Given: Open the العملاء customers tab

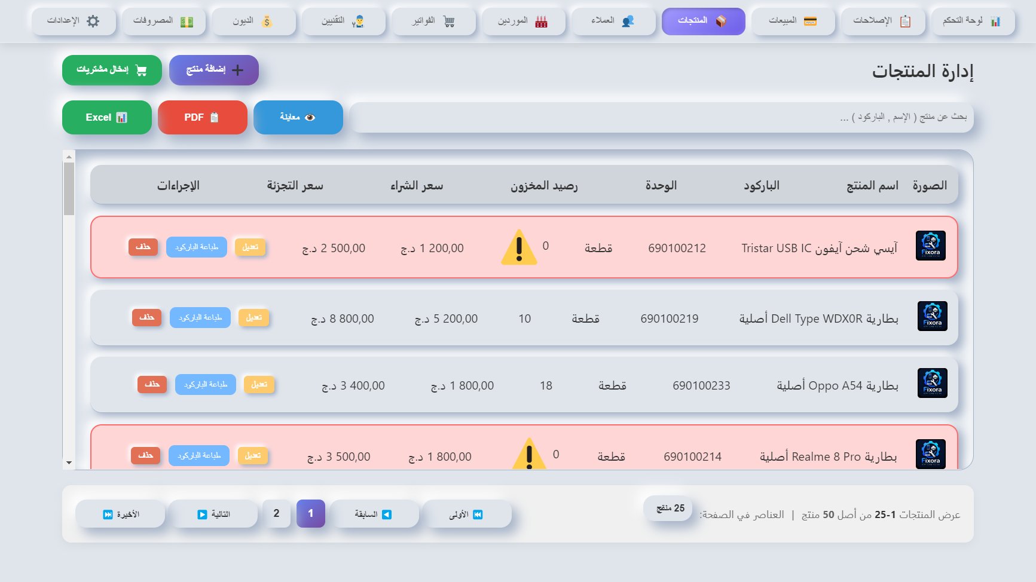Looking at the screenshot, I should tap(613, 22).
